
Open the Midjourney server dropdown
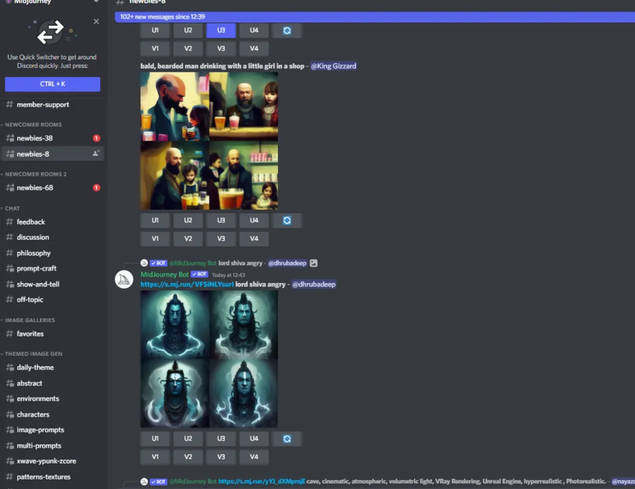pos(96,2)
